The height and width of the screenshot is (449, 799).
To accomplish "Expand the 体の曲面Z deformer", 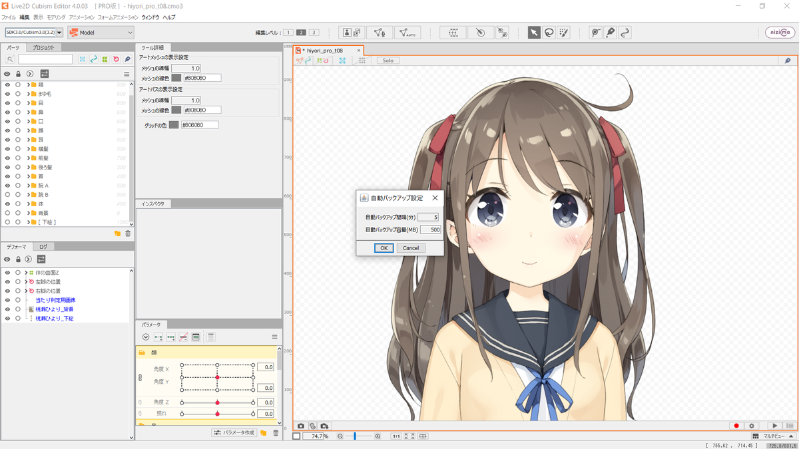I will coord(26,273).
